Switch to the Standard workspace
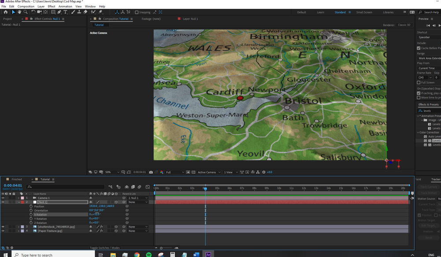 coord(340,12)
